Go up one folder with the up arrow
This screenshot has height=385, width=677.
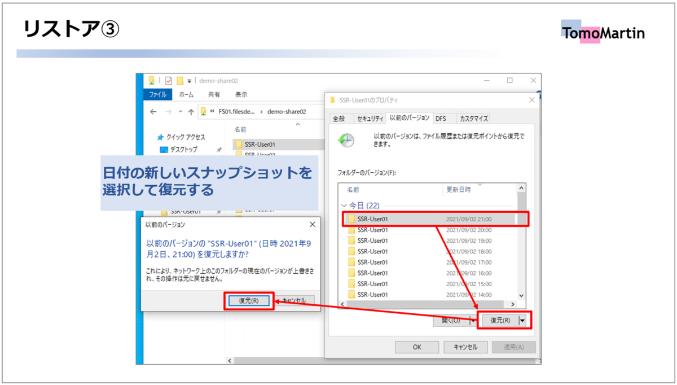pyautogui.click(x=191, y=112)
